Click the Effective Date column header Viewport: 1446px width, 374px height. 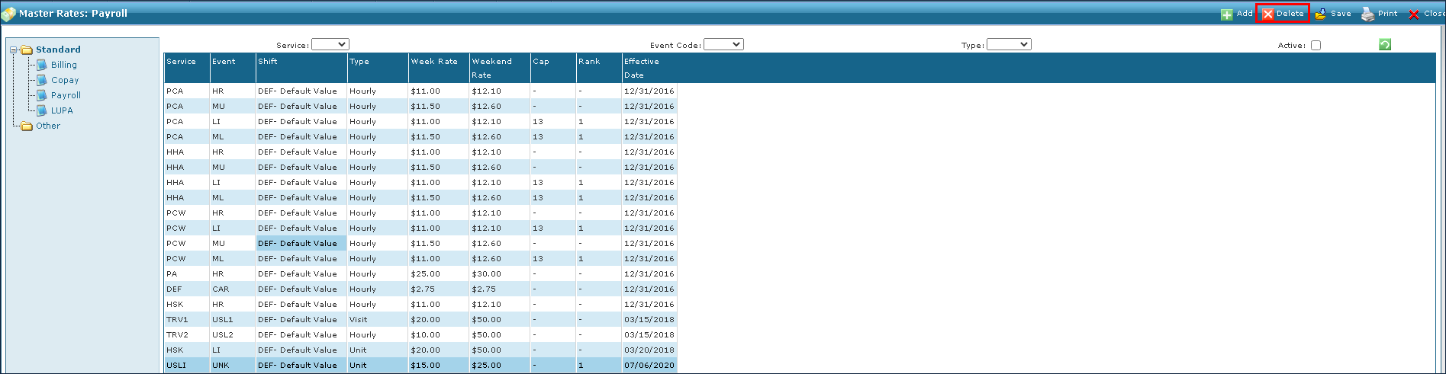[641, 68]
